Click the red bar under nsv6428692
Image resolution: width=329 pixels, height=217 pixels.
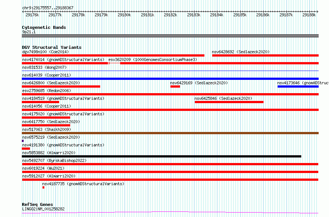pos(265,55)
